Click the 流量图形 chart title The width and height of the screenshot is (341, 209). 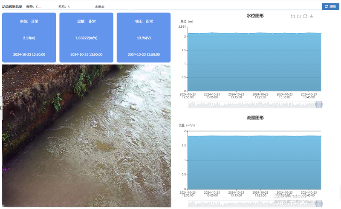[255, 118]
